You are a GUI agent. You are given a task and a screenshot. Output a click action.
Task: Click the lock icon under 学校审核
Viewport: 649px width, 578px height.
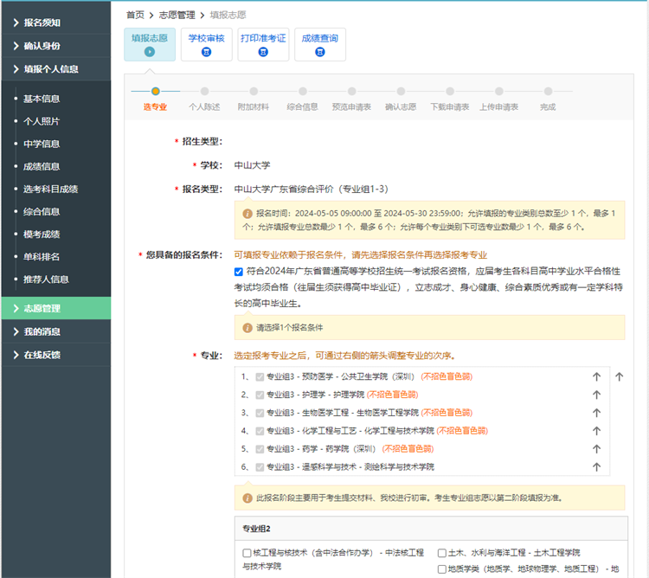[x=206, y=52]
